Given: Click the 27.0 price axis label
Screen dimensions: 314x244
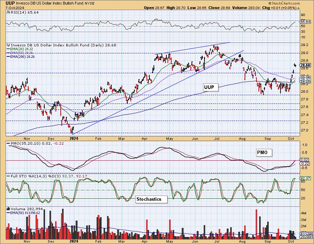Looking at the screenshot, I should (305, 130).
